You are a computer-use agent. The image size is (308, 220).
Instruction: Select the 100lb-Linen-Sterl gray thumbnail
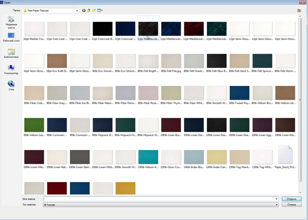pos(80,157)
